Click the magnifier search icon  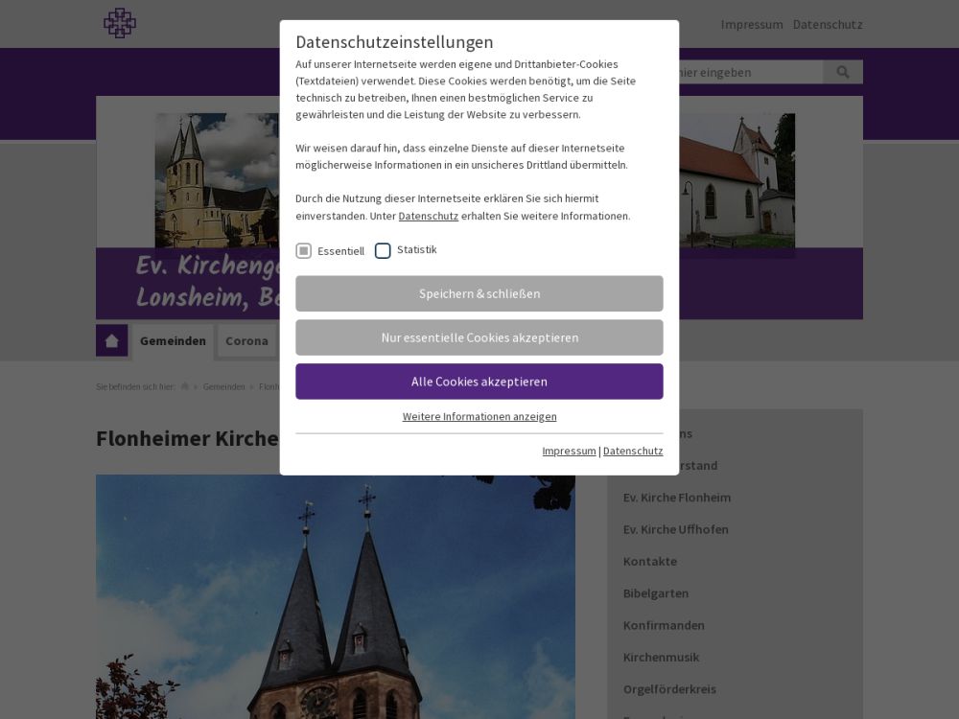click(x=843, y=72)
